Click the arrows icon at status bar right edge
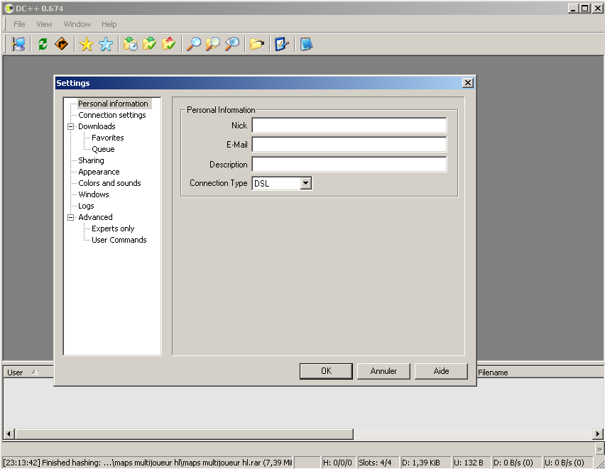 coord(599,449)
